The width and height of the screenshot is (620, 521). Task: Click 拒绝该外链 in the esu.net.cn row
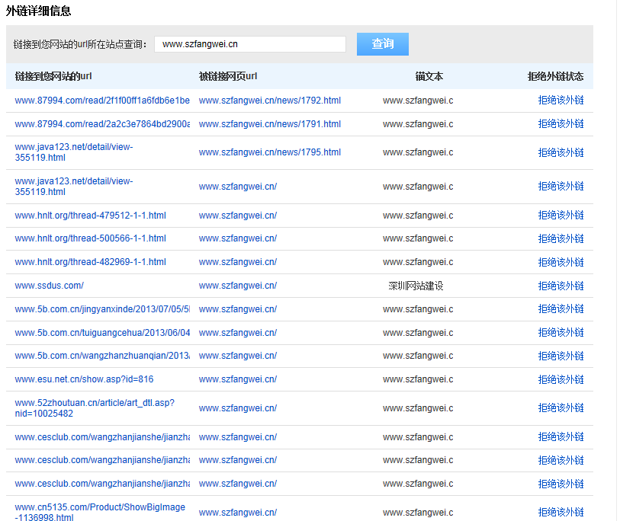(x=561, y=379)
